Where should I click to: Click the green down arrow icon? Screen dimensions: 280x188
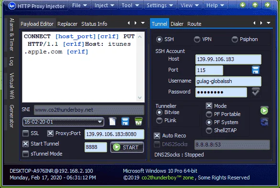coord(243,5)
